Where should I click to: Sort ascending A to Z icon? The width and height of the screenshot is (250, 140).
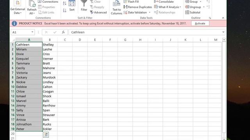[64, 3]
